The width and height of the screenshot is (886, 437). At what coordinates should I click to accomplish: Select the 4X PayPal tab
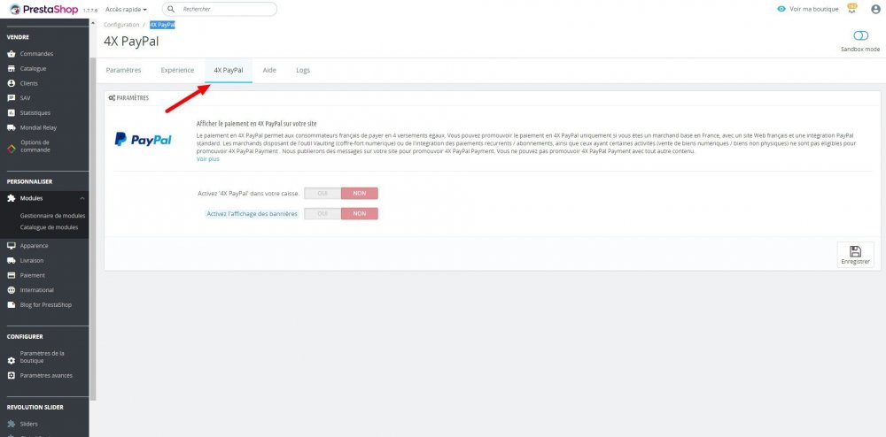coord(229,71)
